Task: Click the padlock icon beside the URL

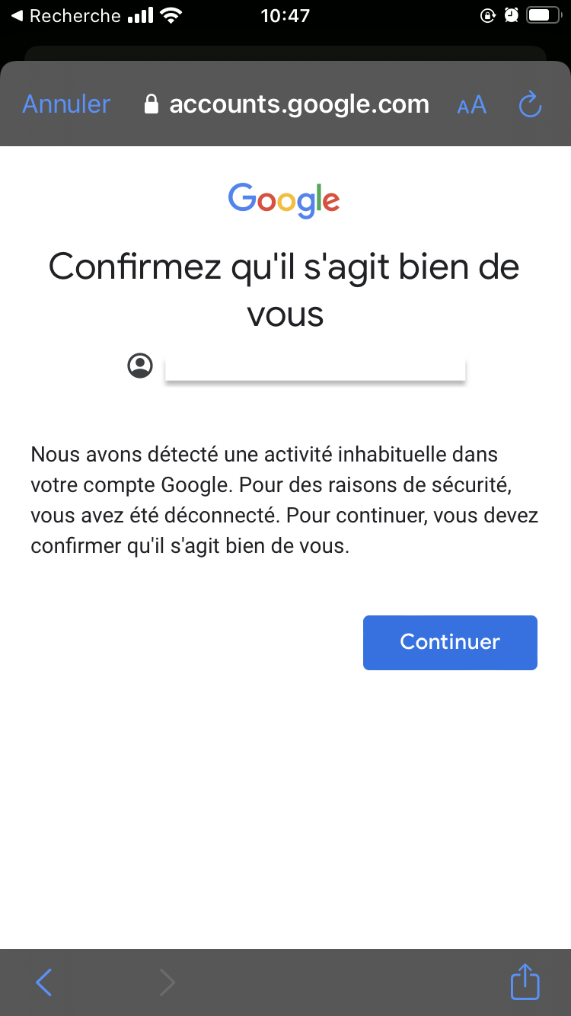Action: [x=152, y=104]
